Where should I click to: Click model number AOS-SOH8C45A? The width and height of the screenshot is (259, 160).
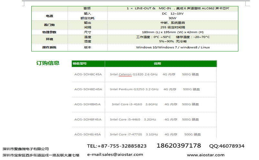[x=88, y=74]
